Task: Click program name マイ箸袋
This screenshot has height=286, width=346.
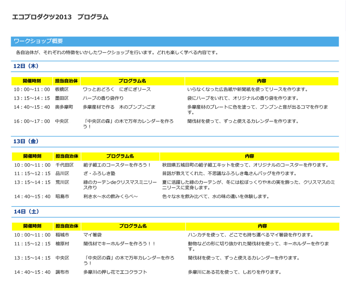Action: [92, 235]
